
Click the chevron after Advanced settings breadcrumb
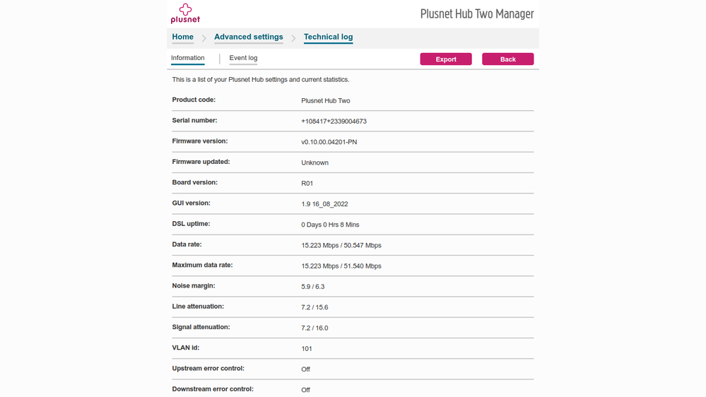[293, 38]
